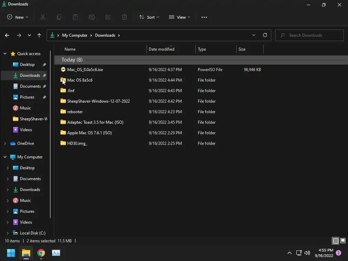Select the HD30.img_ folder icon
Screen dimensions: 348x261
click(63, 143)
